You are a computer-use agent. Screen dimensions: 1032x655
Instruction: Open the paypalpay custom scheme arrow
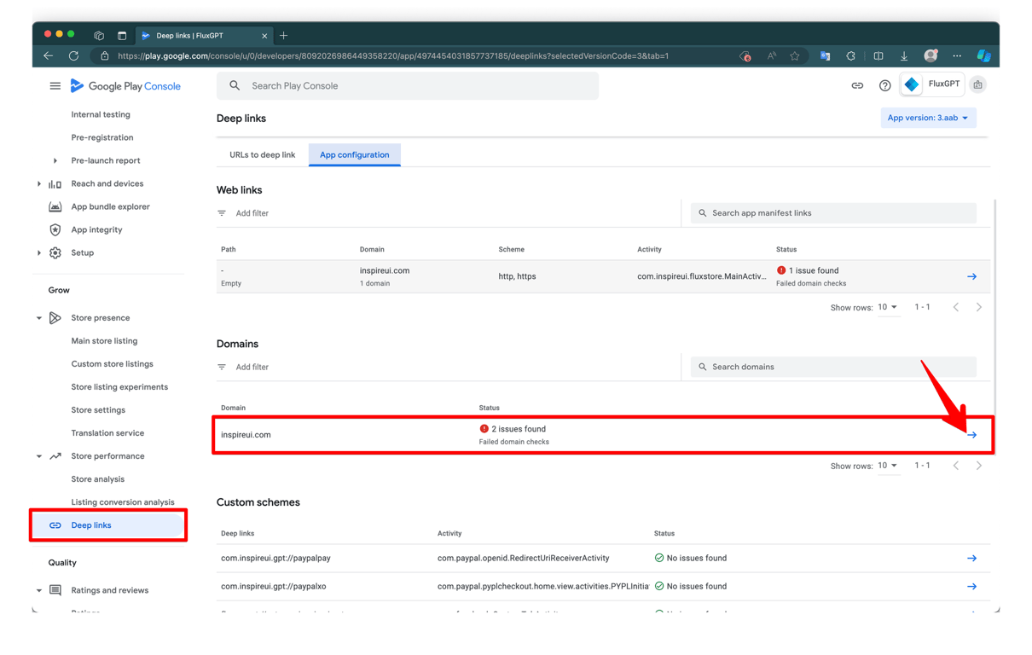[x=971, y=558]
